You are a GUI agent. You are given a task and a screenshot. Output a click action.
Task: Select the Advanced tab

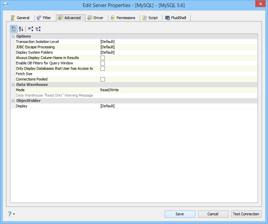[70, 18]
